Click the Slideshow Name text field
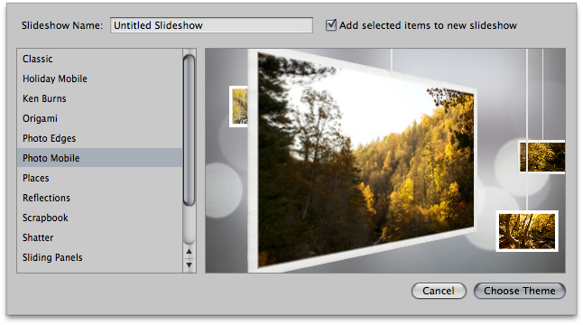 pos(211,25)
